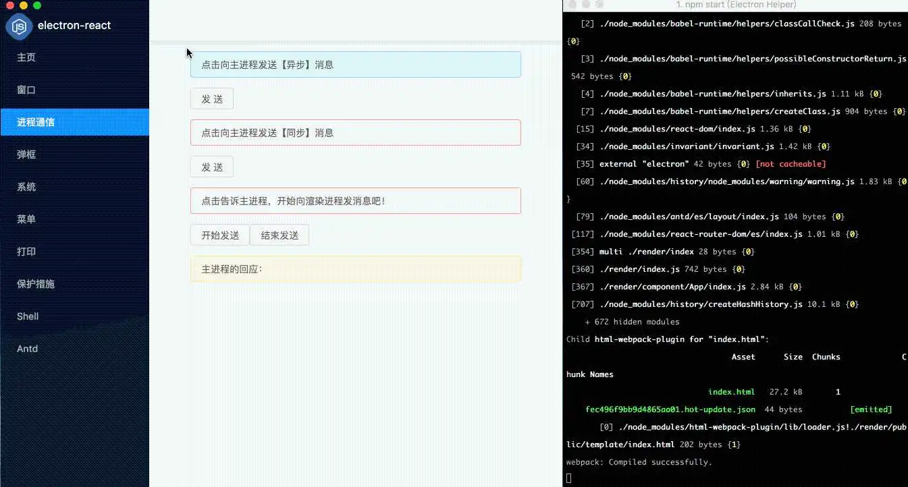Select the 进程通信 sidebar menu item
The height and width of the screenshot is (487, 908).
point(74,122)
